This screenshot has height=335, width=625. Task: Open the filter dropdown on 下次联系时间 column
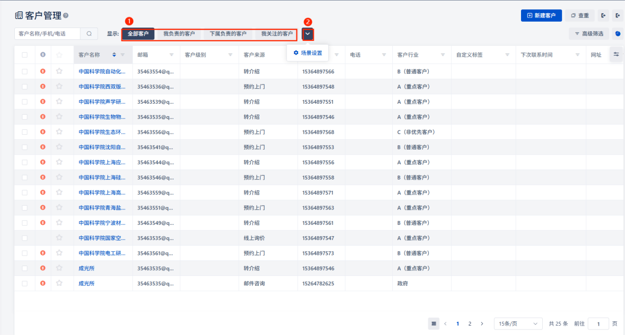(577, 55)
